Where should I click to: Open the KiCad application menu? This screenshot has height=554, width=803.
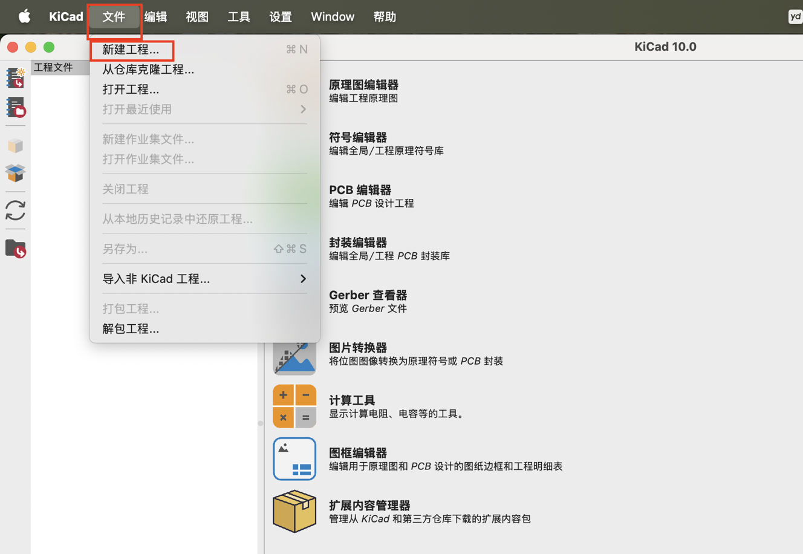(x=66, y=16)
